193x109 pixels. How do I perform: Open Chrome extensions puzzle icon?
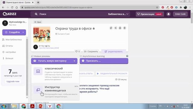tap(181, 7)
